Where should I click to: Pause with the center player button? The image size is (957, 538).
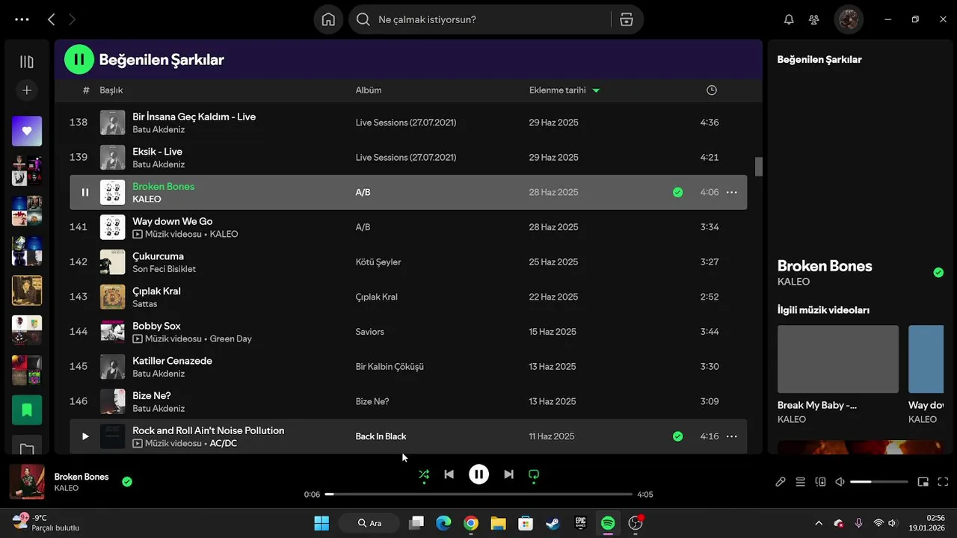[478, 474]
